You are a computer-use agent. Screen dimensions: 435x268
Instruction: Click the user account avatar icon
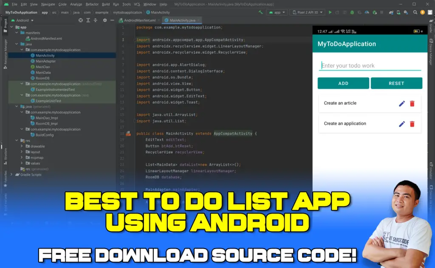click(x=430, y=12)
